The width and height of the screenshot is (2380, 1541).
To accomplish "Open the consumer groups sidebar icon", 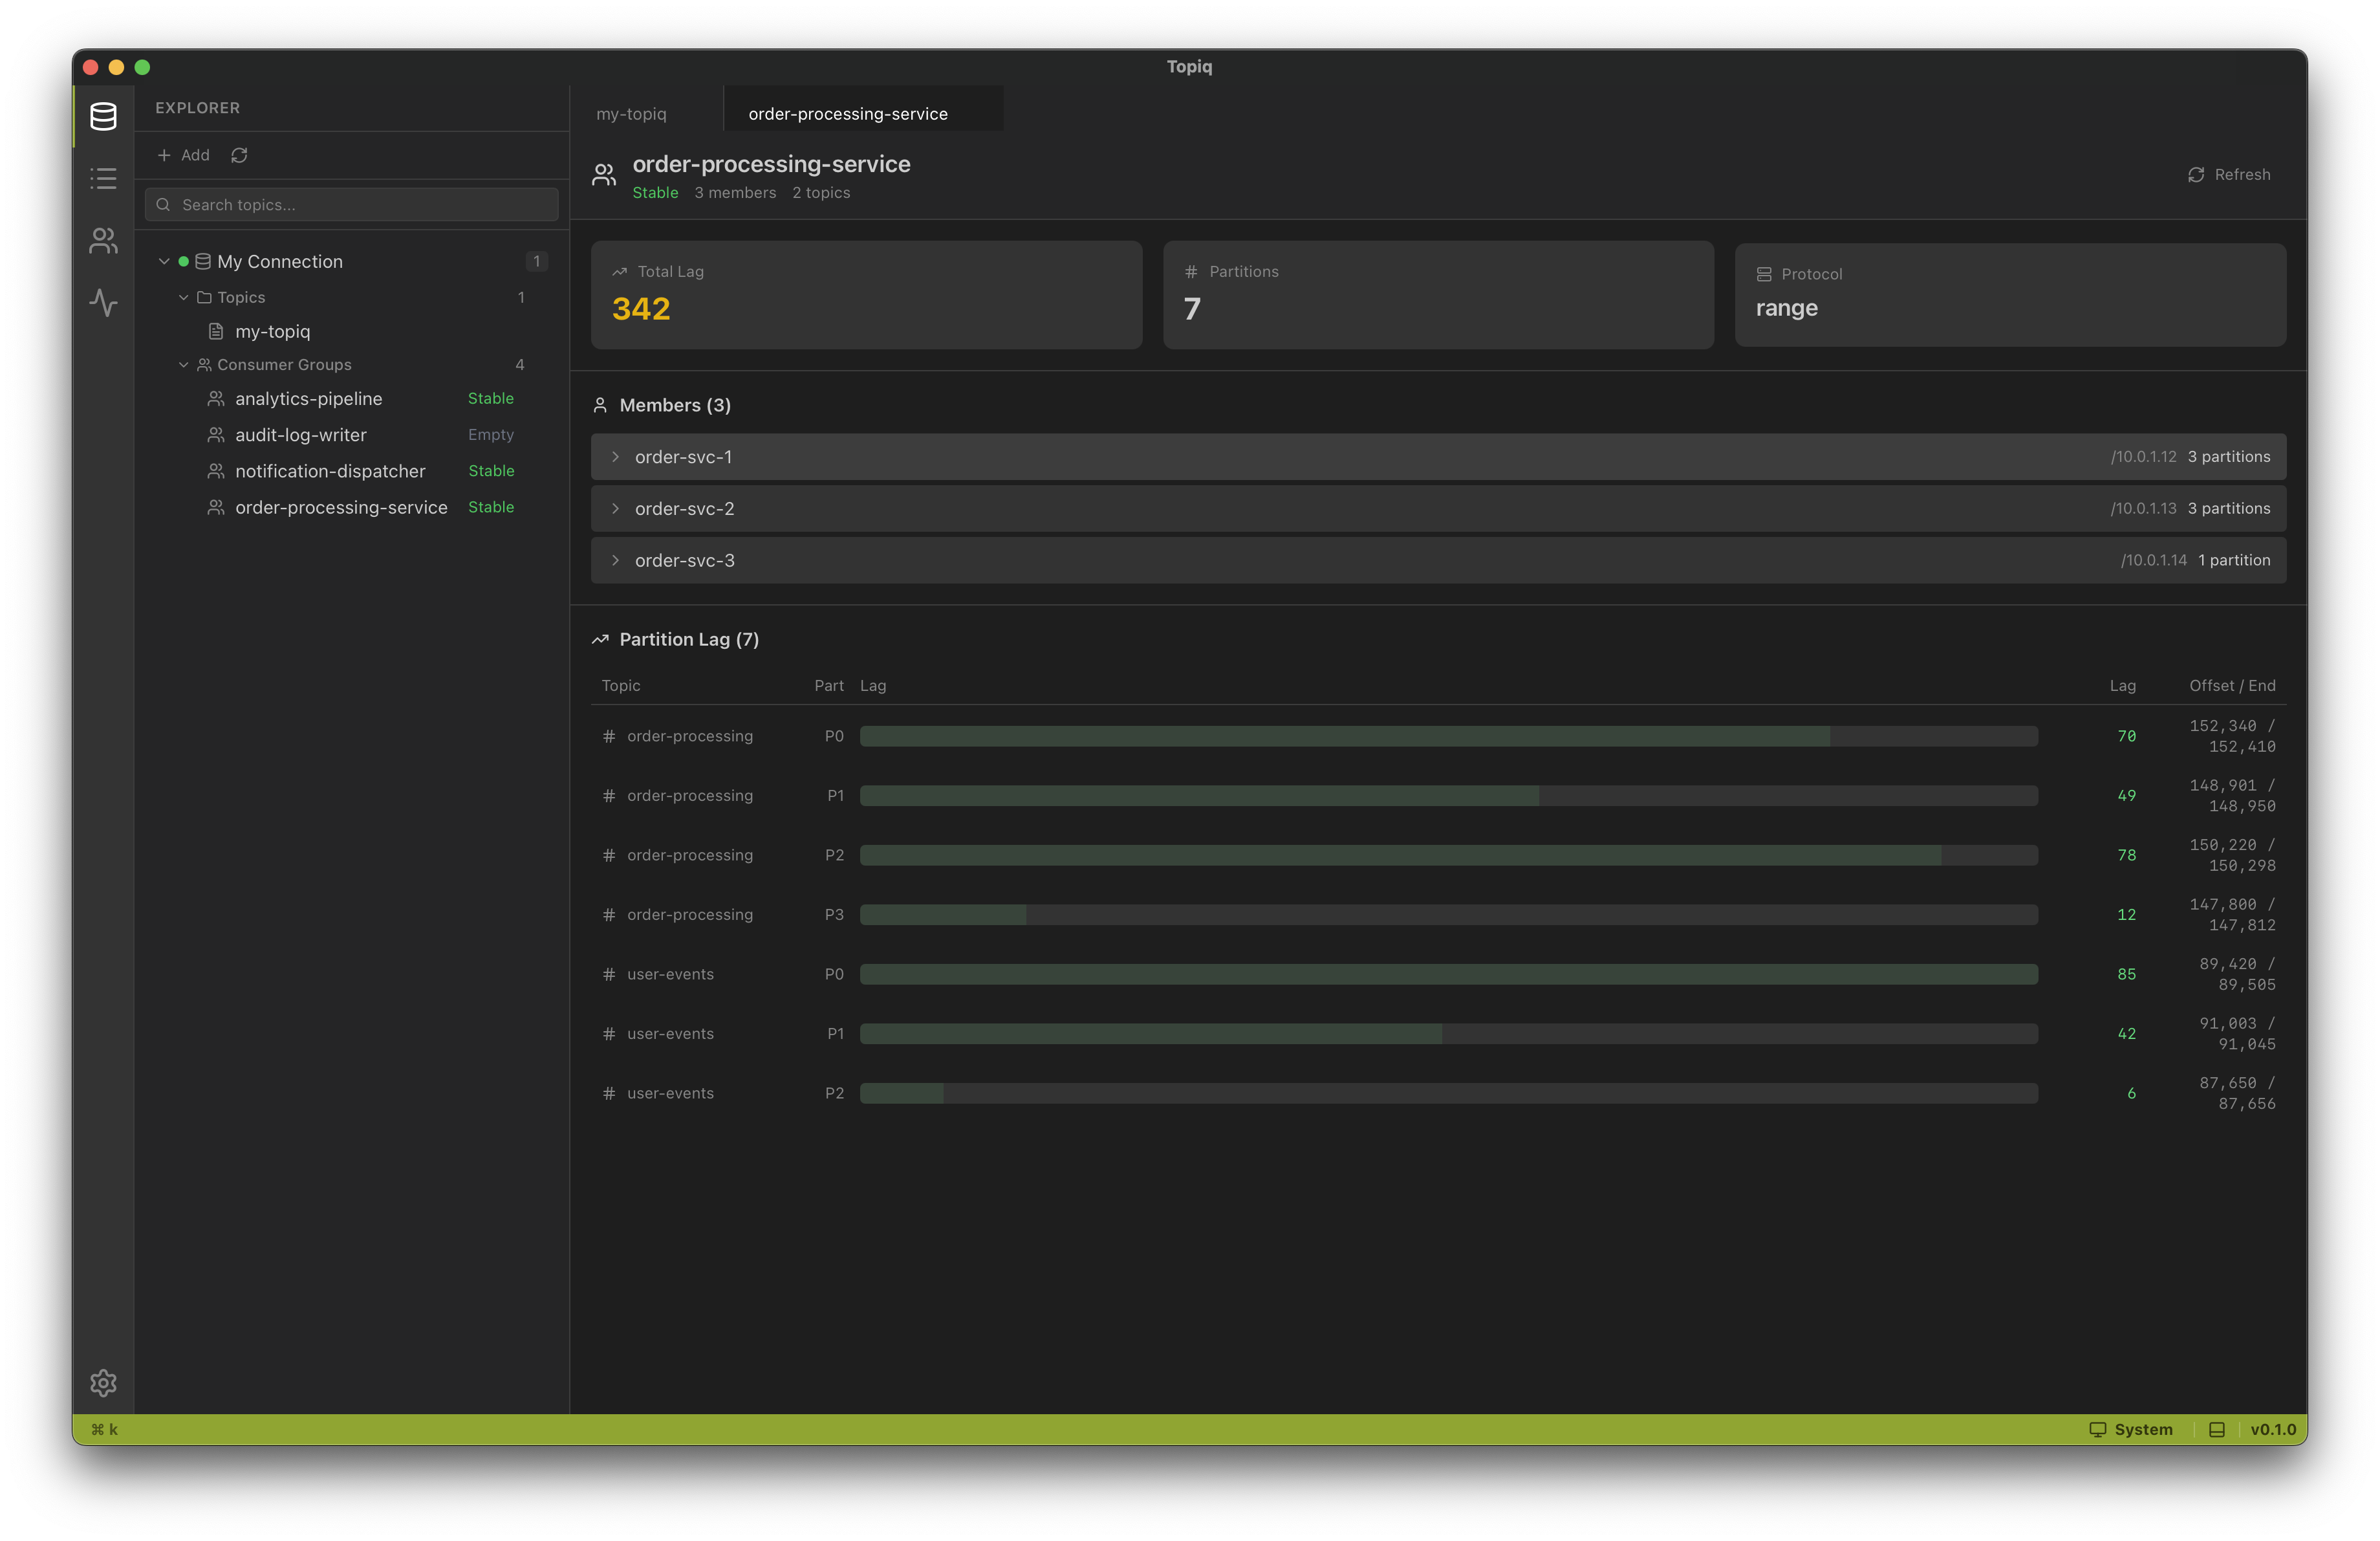I will tap(103, 241).
